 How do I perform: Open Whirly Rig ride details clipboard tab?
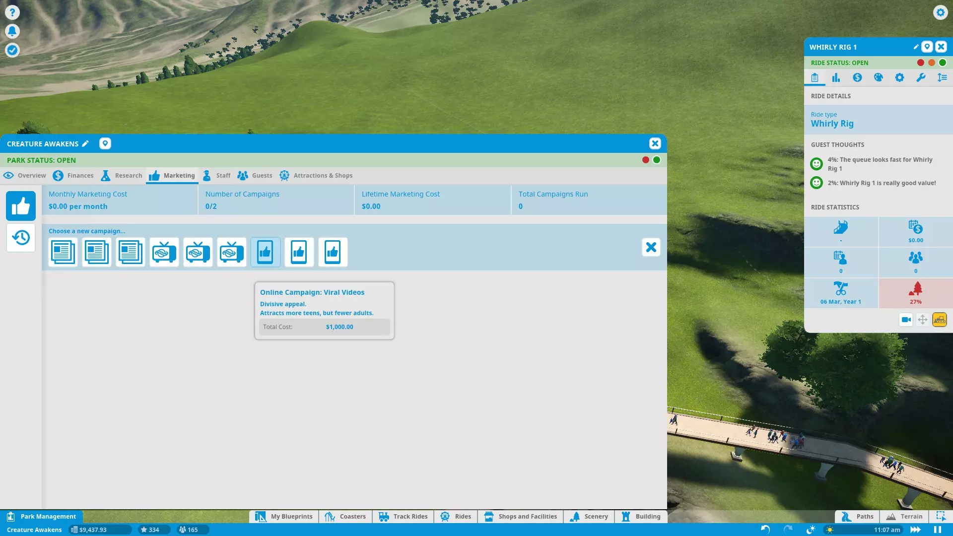pyautogui.click(x=815, y=77)
